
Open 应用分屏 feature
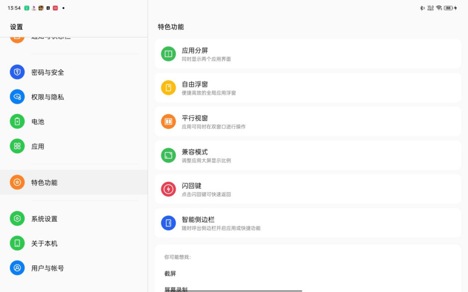point(308,54)
